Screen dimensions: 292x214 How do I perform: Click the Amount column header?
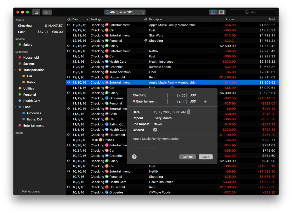coord(224,20)
